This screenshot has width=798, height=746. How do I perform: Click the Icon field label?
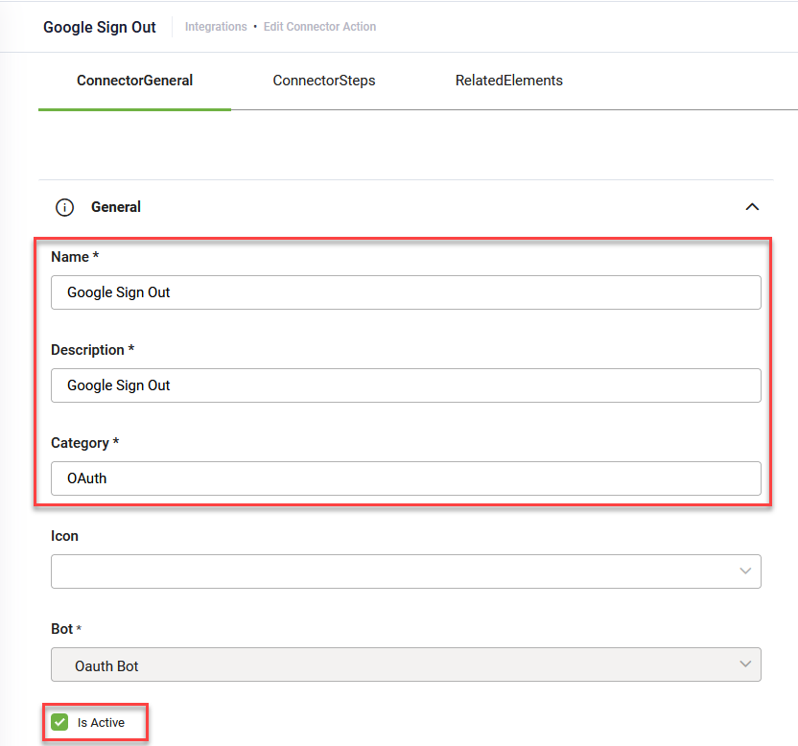coord(64,536)
